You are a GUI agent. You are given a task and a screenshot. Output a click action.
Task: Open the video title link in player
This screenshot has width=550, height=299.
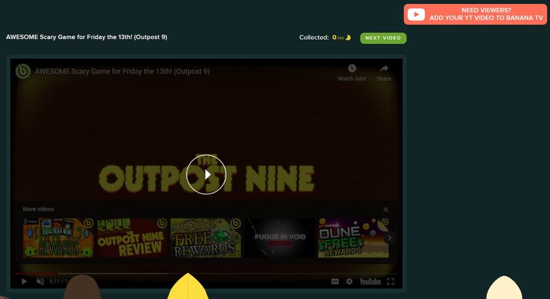[x=122, y=71]
